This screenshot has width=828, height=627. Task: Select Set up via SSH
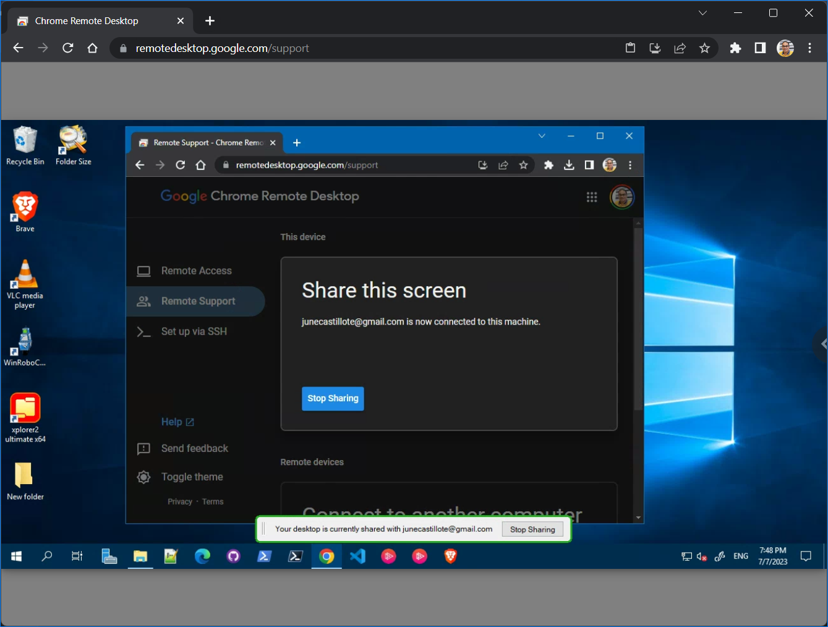tap(194, 331)
